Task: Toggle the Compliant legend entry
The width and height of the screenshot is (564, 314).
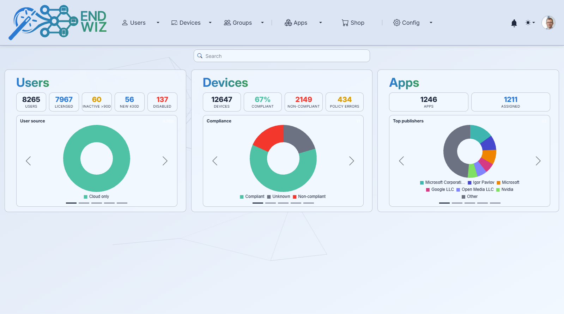Action: point(252,197)
